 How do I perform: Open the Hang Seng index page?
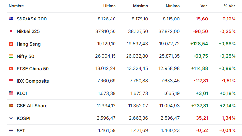coord(29,44)
